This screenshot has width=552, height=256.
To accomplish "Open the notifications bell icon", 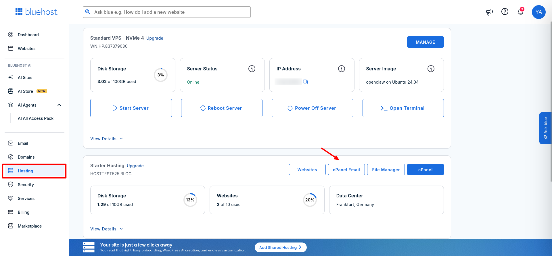I will coord(520,12).
